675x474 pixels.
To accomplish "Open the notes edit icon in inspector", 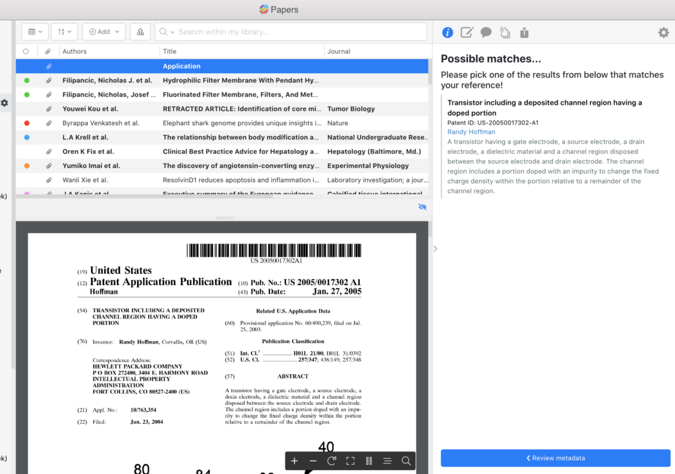I will tap(467, 32).
